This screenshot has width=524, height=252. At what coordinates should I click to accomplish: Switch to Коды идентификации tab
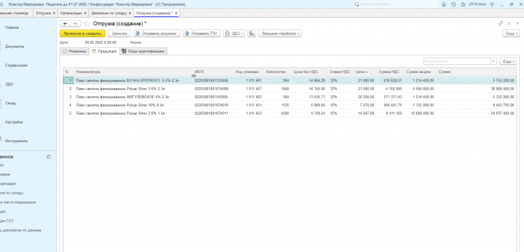[144, 51]
